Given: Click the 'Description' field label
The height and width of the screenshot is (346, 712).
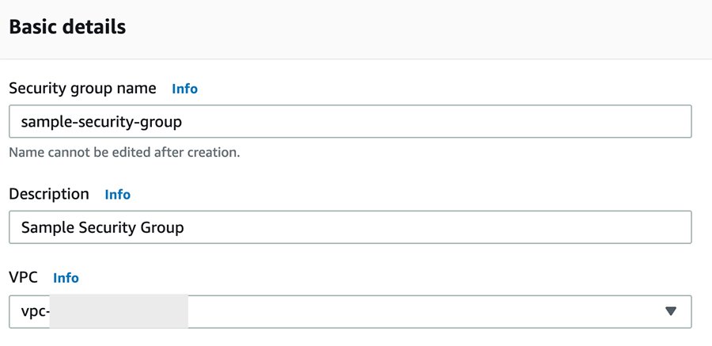Looking at the screenshot, I should pyautogui.click(x=49, y=194).
